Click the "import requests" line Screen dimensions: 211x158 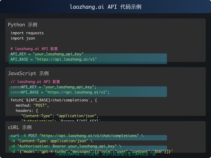[x=27, y=33]
